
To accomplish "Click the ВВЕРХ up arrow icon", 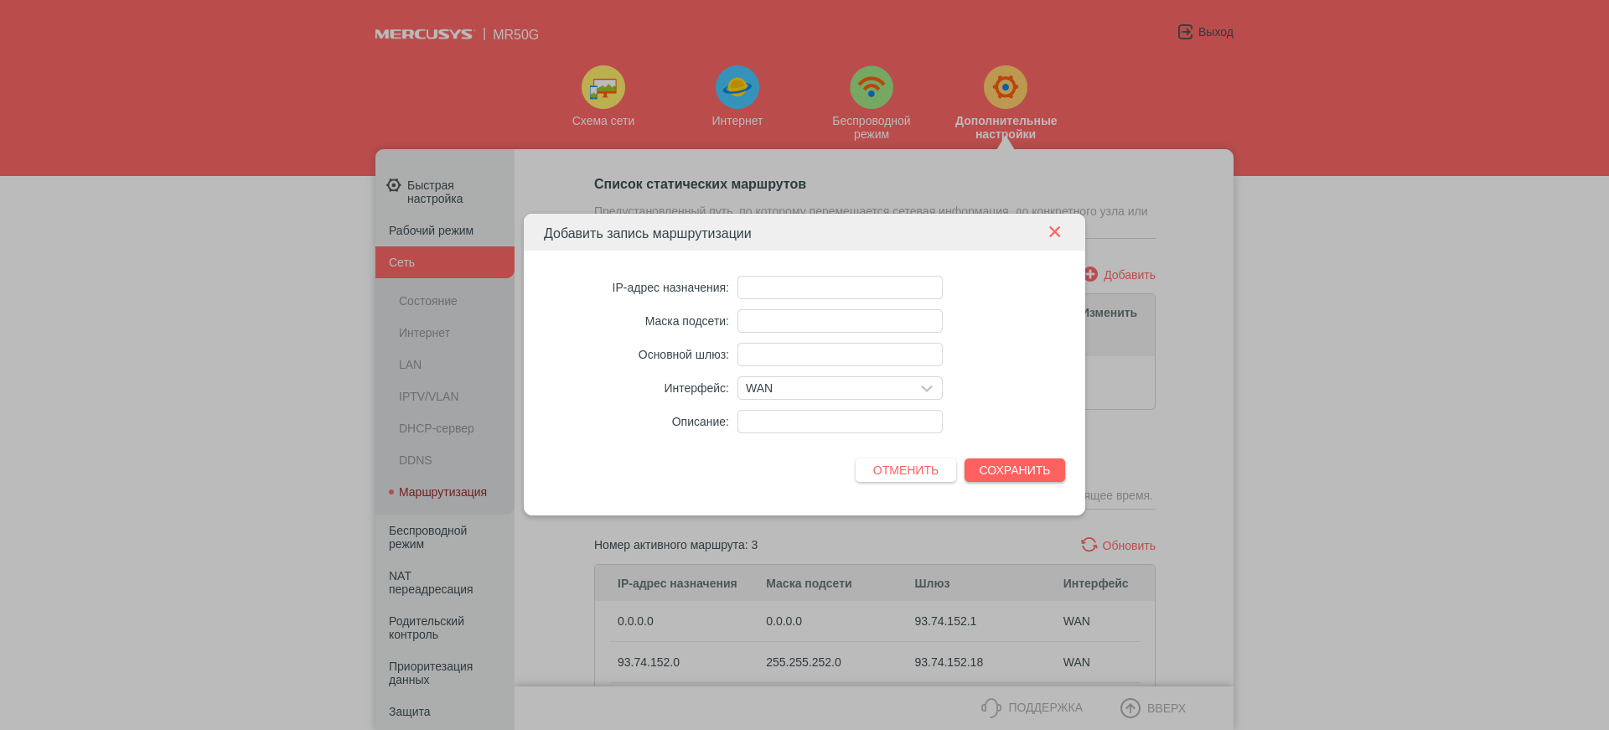I will 1130,708.
